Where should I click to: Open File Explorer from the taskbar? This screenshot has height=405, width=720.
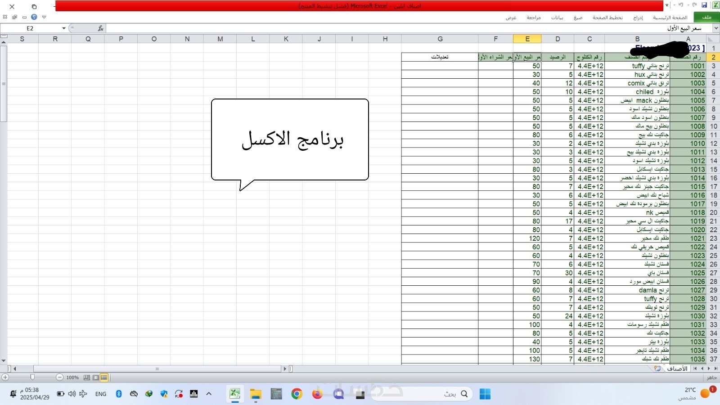(x=256, y=394)
